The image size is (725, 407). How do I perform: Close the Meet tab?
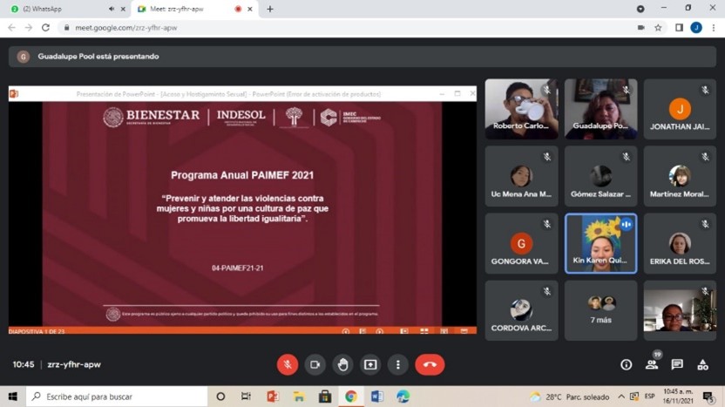(x=250, y=9)
